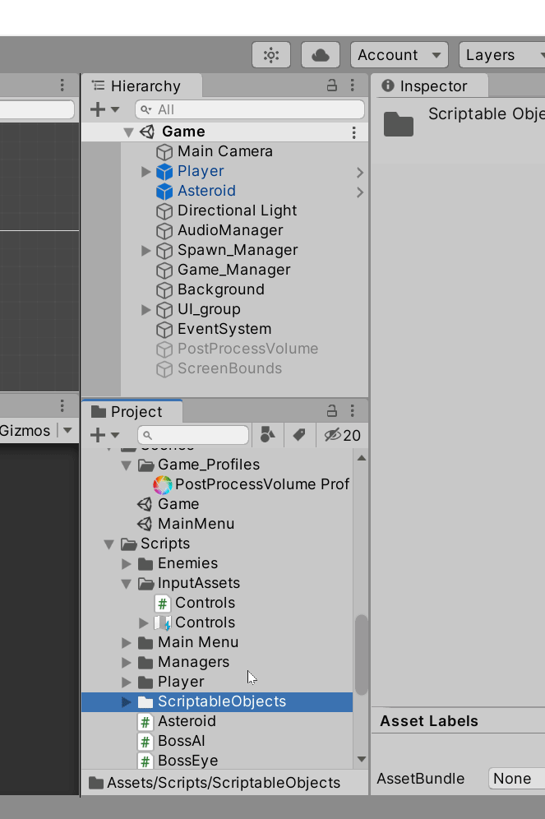The height and width of the screenshot is (819, 545).
Task: Expand the Main Menu folder
Action: [x=126, y=642]
